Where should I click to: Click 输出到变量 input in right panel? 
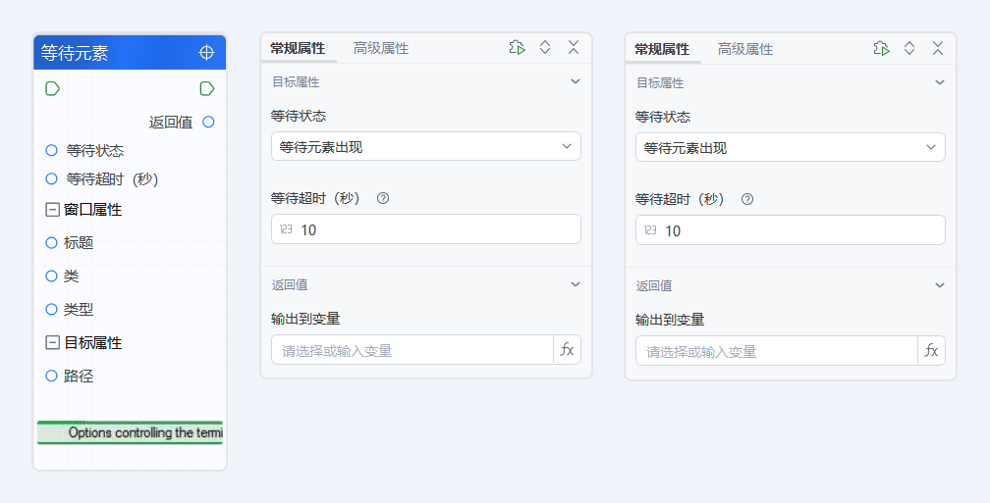(777, 350)
